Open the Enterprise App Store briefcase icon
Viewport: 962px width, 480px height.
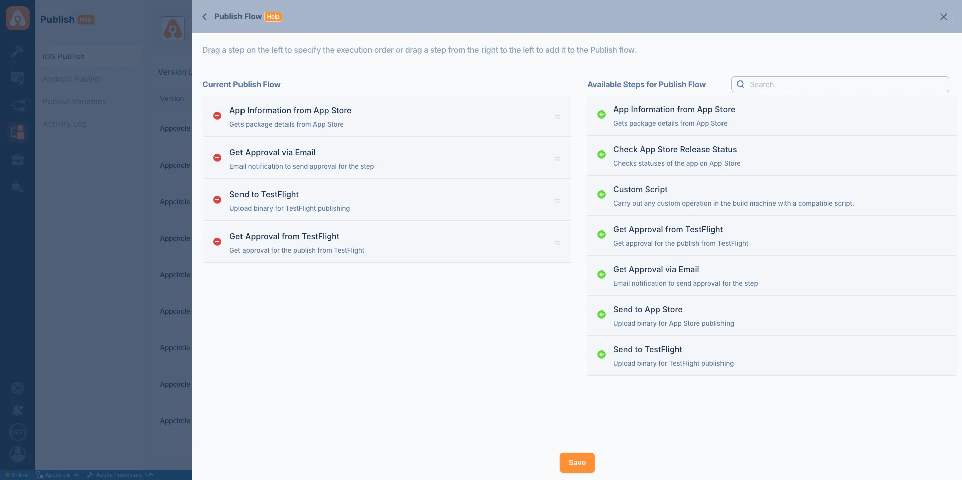(18, 159)
